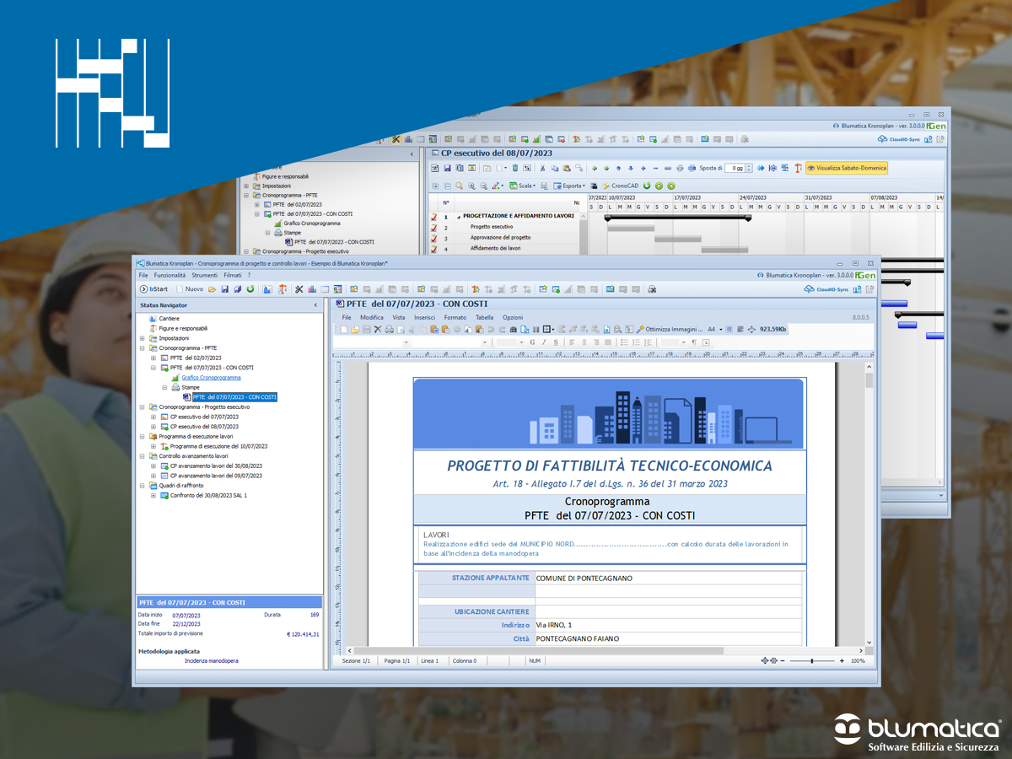Open the Grafico Cronoprogramma link in the front tree
This screenshot has width=1012, height=759.
(x=211, y=378)
